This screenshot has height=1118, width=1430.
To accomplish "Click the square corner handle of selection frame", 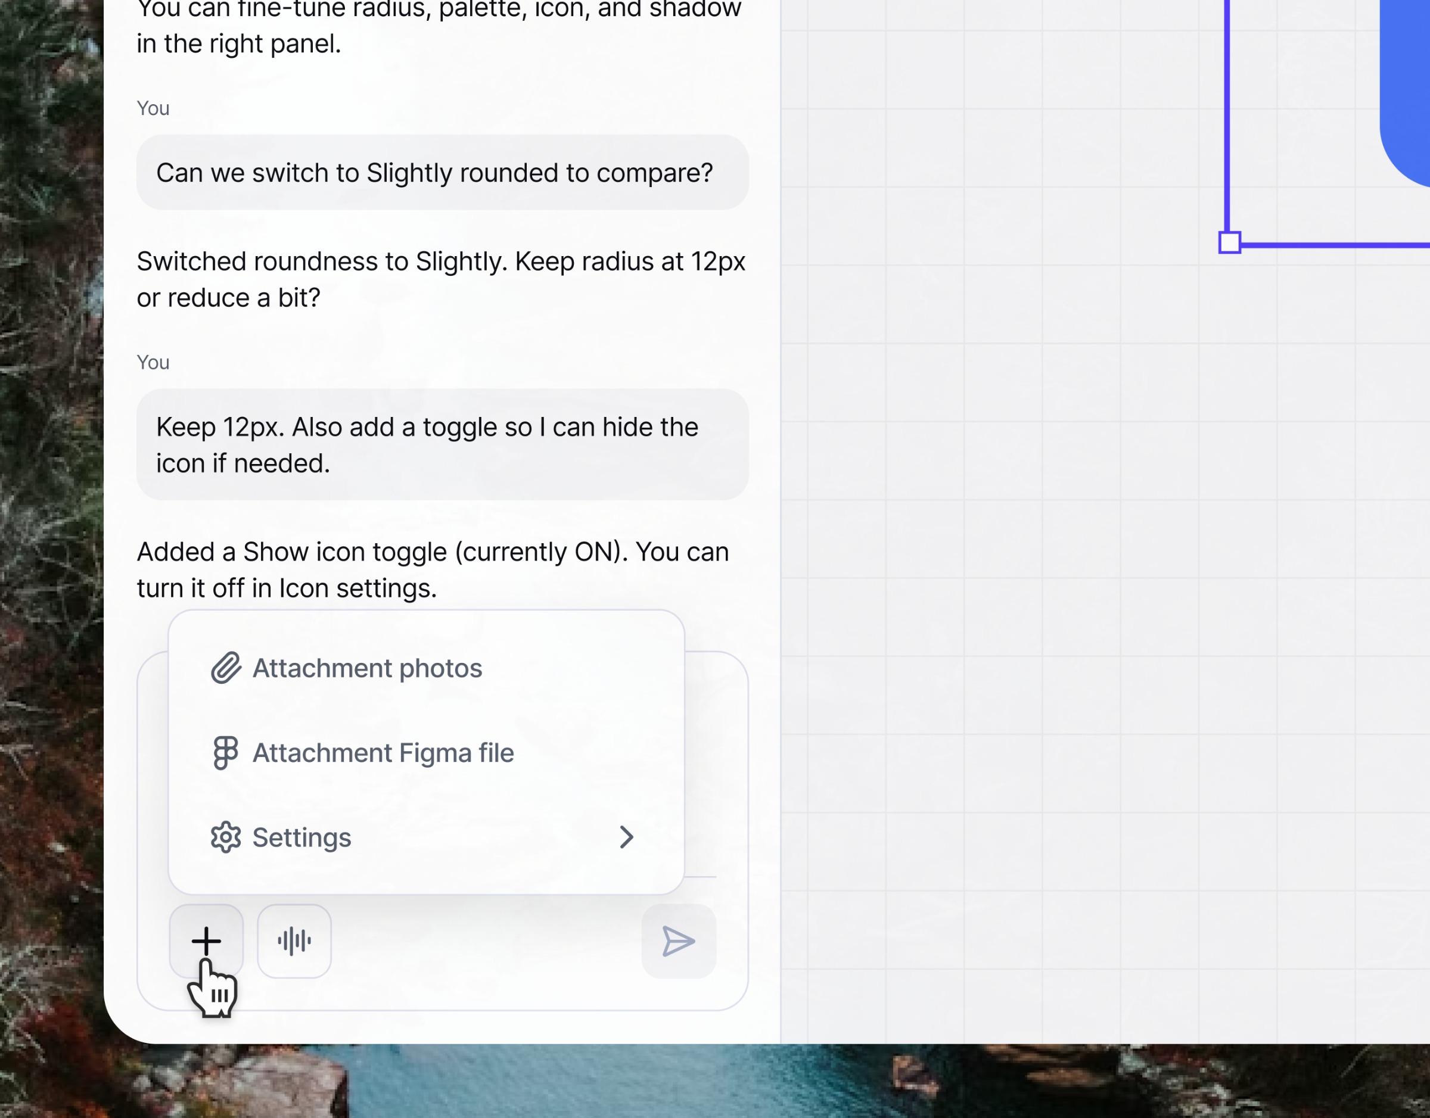I will pyautogui.click(x=1230, y=242).
